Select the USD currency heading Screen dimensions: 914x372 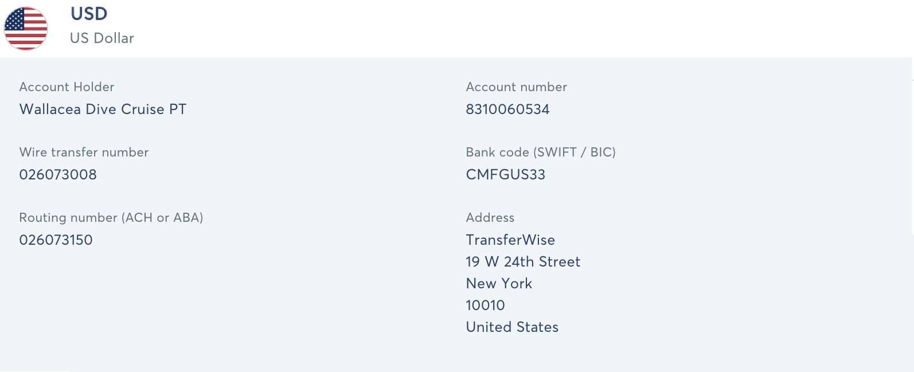pos(89,14)
